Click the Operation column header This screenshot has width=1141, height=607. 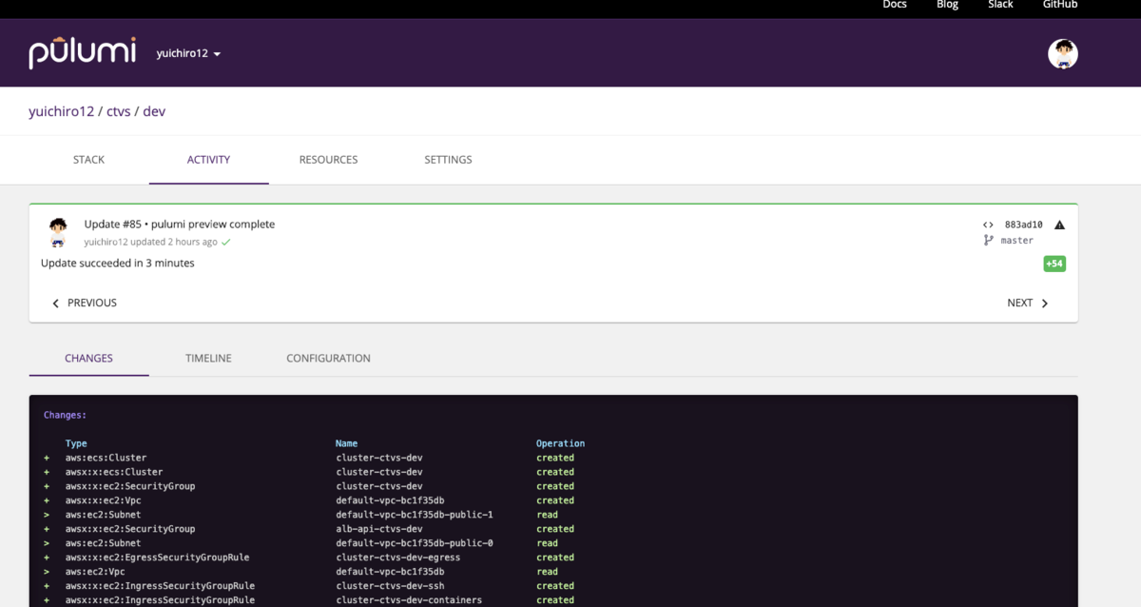pos(560,443)
